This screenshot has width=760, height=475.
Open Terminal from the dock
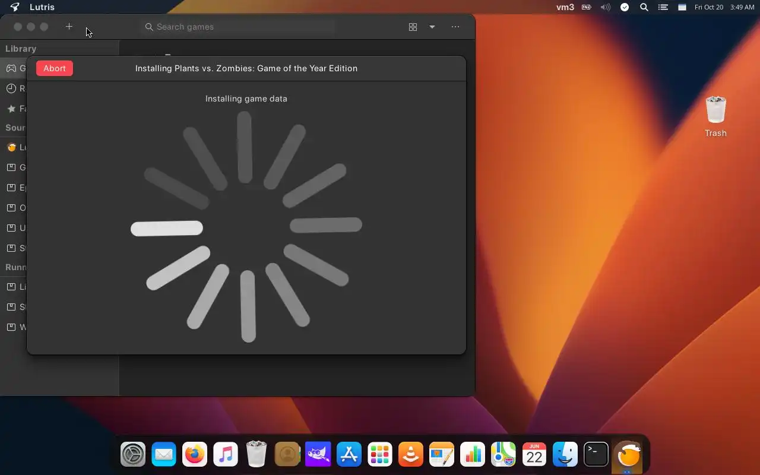(x=596, y=455)
